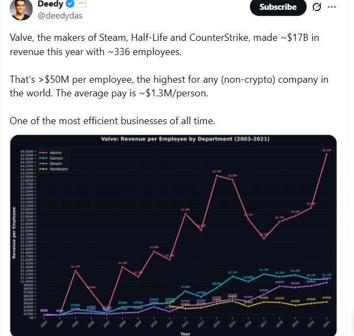The width and height of the screenshot is (354, 336).
Task: Open the Valve revenue chart image
Action: coord(173,234)
